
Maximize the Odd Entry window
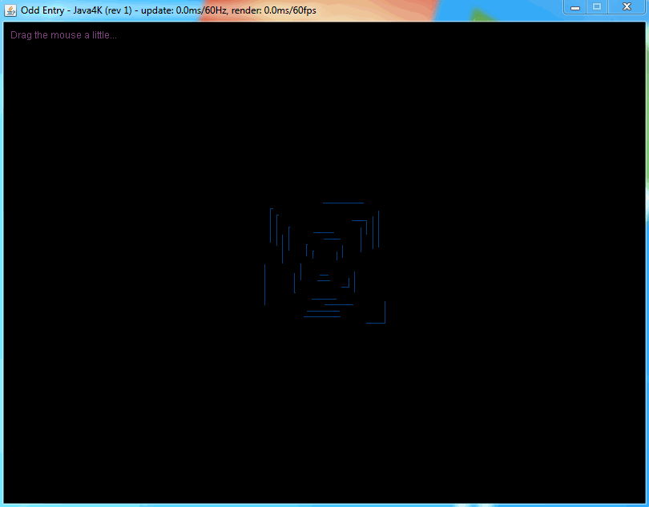(x=596, y=7)
